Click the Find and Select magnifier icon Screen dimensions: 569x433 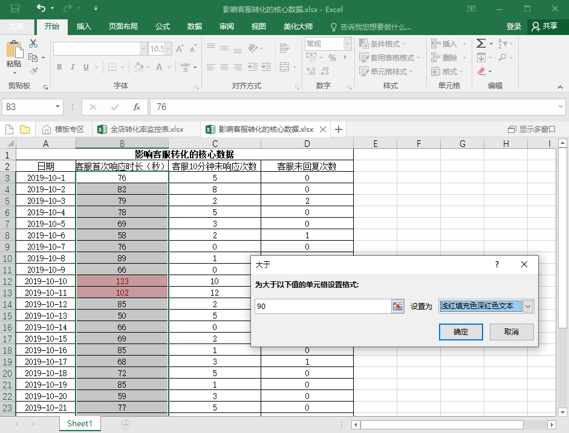[502, 57]
